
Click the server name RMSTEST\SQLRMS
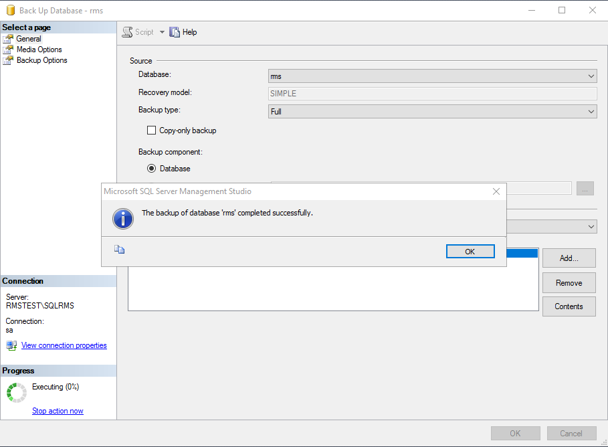tap(40, 306)
